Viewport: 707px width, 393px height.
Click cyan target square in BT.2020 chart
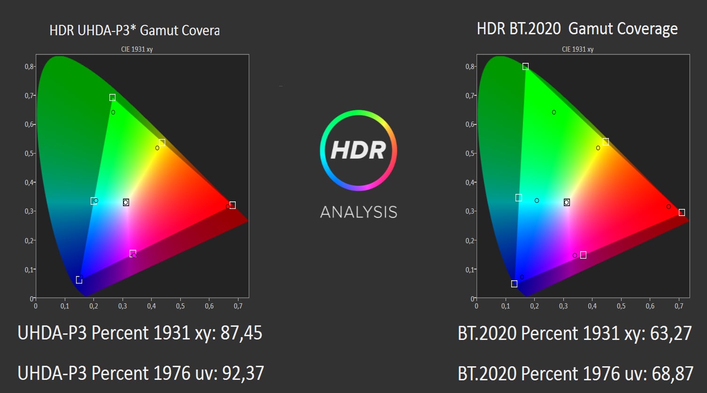[x=518, y=198]
